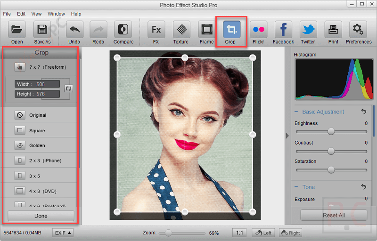Click the Crop panel header
The width and height of the screenshot is (377, 241).
click(x=41, y=53)
